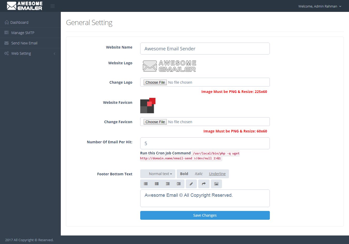Choose a file for Change Logo
The height and width of the screenshot is (244, 349).
click(x=155, y=82)
